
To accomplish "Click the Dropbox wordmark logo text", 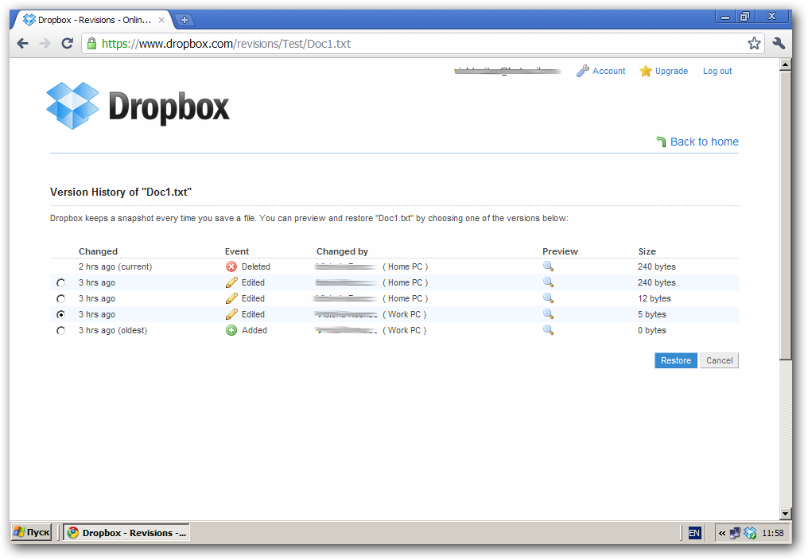I will [169, 107].
